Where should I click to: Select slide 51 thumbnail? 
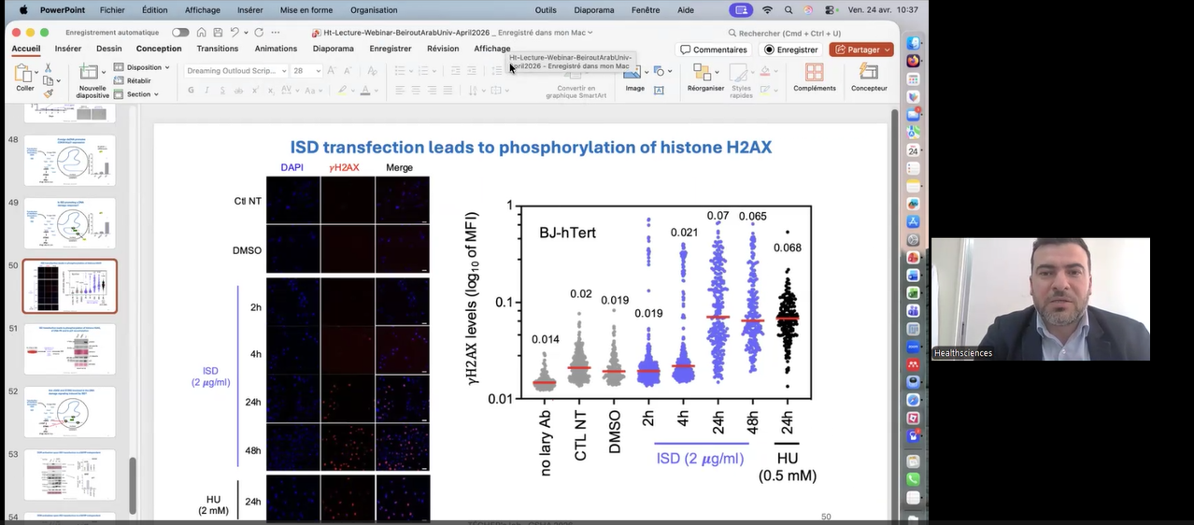pos(70,348)
